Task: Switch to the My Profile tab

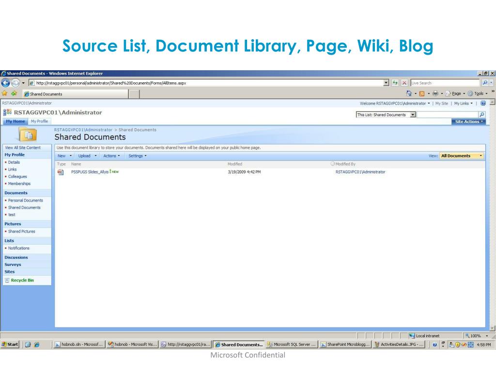Action: point(39,122)
